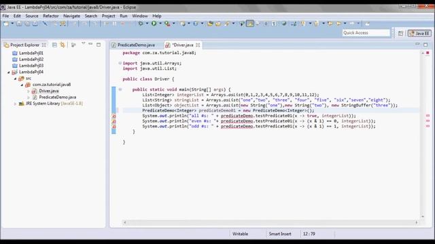Close the Project Explorer view tab

point(43,45)
